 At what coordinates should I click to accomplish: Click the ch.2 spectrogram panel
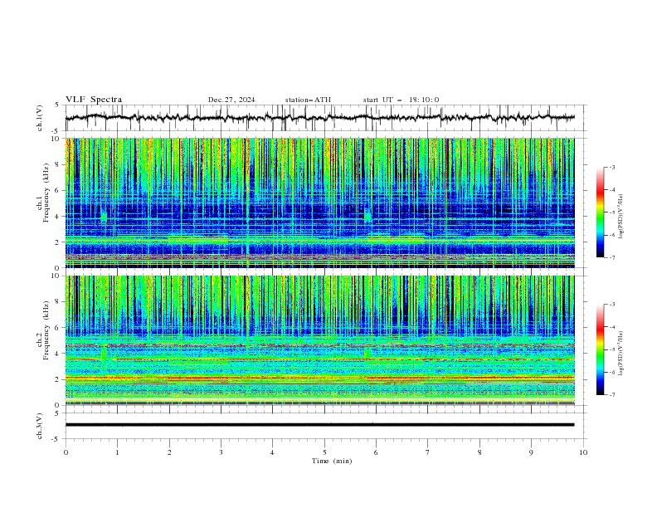319,340
